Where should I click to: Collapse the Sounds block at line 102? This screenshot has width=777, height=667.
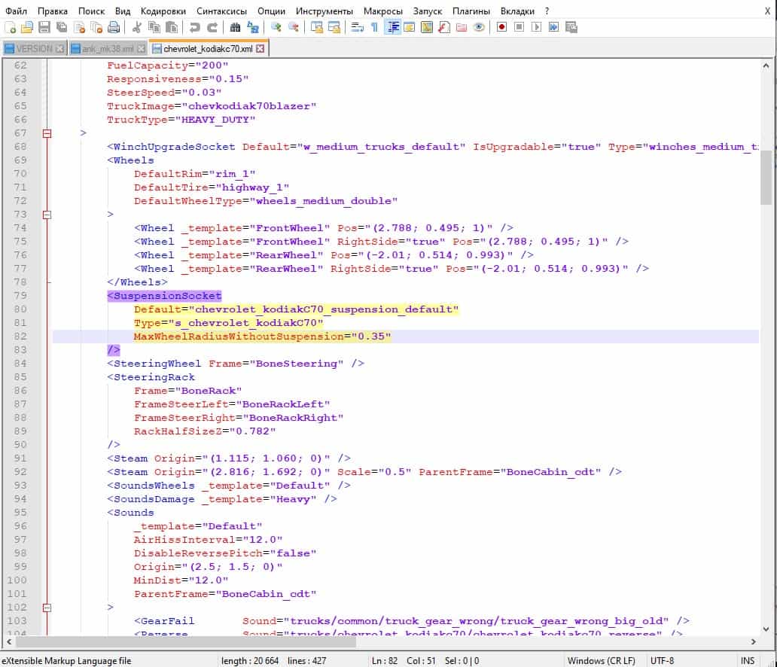click(x=47, y=608)
